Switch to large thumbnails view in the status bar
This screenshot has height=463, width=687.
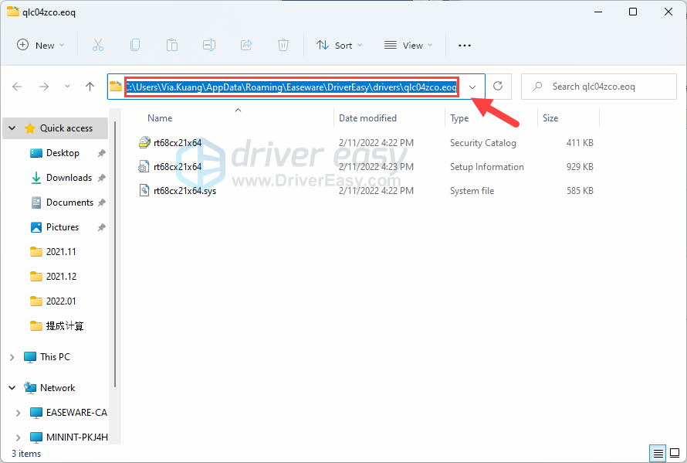point(673,453)
